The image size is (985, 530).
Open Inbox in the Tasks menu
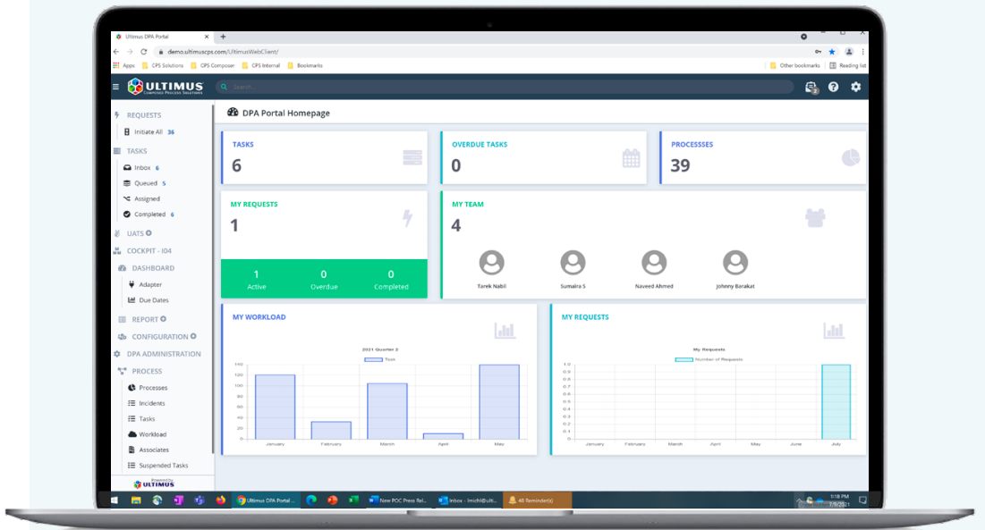pyautogui.click(x=142, y=168)
